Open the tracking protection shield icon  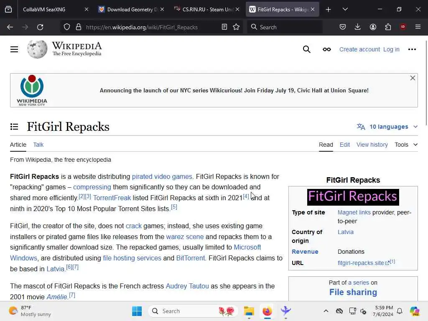pos(67,27)
